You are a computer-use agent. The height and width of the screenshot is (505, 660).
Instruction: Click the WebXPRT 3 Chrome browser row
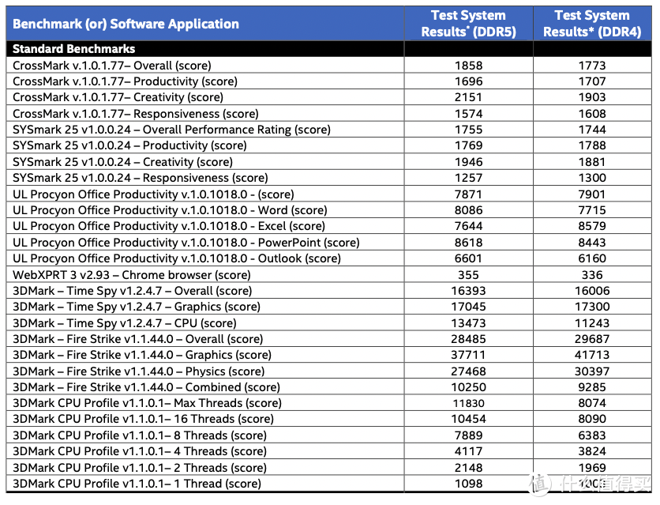pyautogui.click(x=131, y=275)
